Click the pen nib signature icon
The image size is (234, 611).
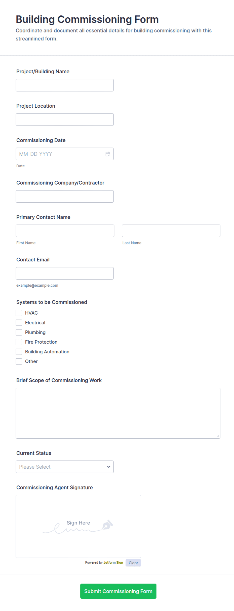pos(107,525)
